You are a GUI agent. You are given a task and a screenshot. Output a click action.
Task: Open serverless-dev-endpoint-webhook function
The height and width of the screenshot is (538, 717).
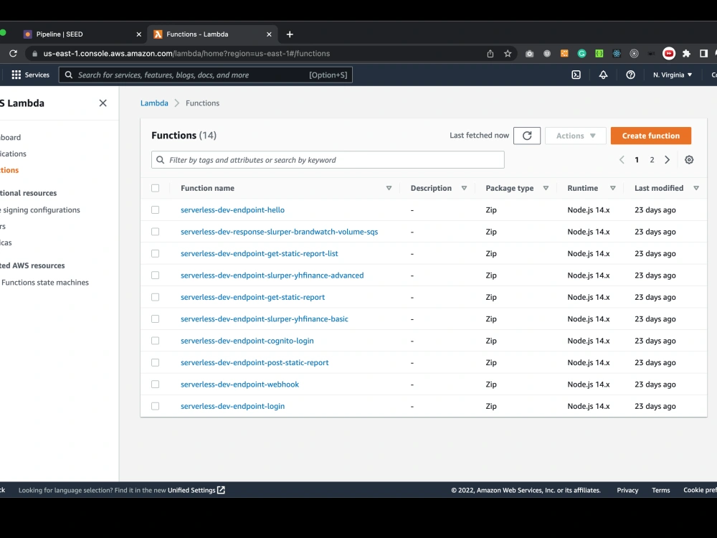(x=239, y=384)
